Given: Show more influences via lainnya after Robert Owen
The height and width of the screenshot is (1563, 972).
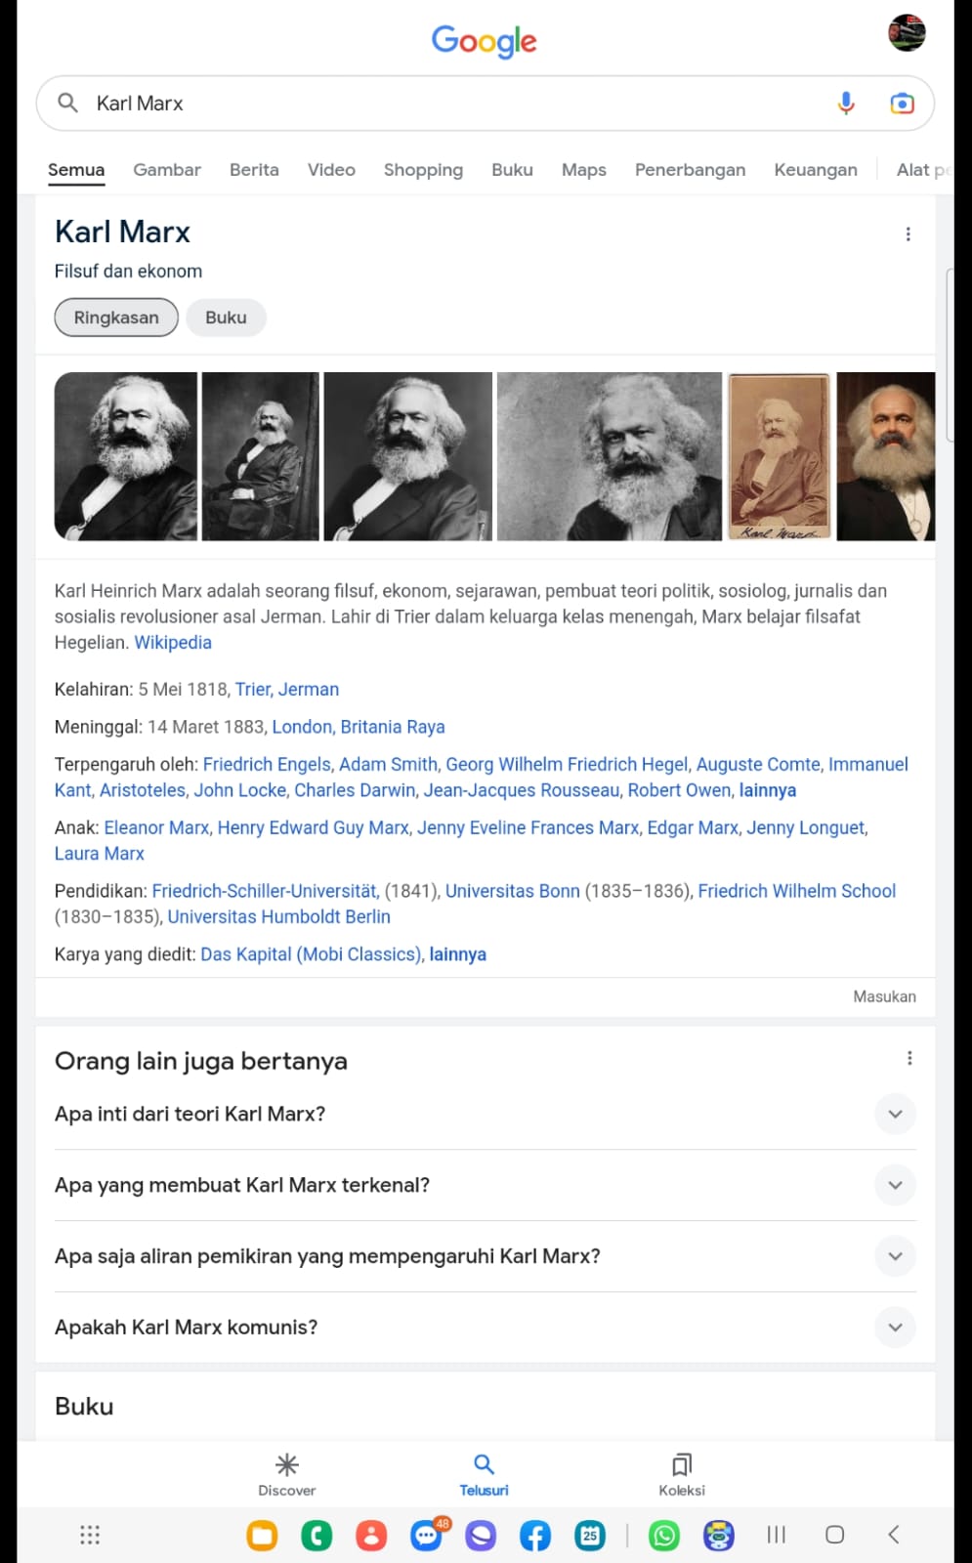Looking at the screenshot, I should click(x=768, y=790).
